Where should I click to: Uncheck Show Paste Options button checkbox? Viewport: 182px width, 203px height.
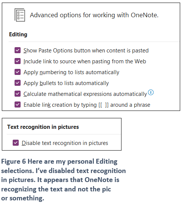point(18,50)
